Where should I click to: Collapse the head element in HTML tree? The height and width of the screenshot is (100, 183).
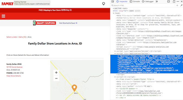pos(113,13)
